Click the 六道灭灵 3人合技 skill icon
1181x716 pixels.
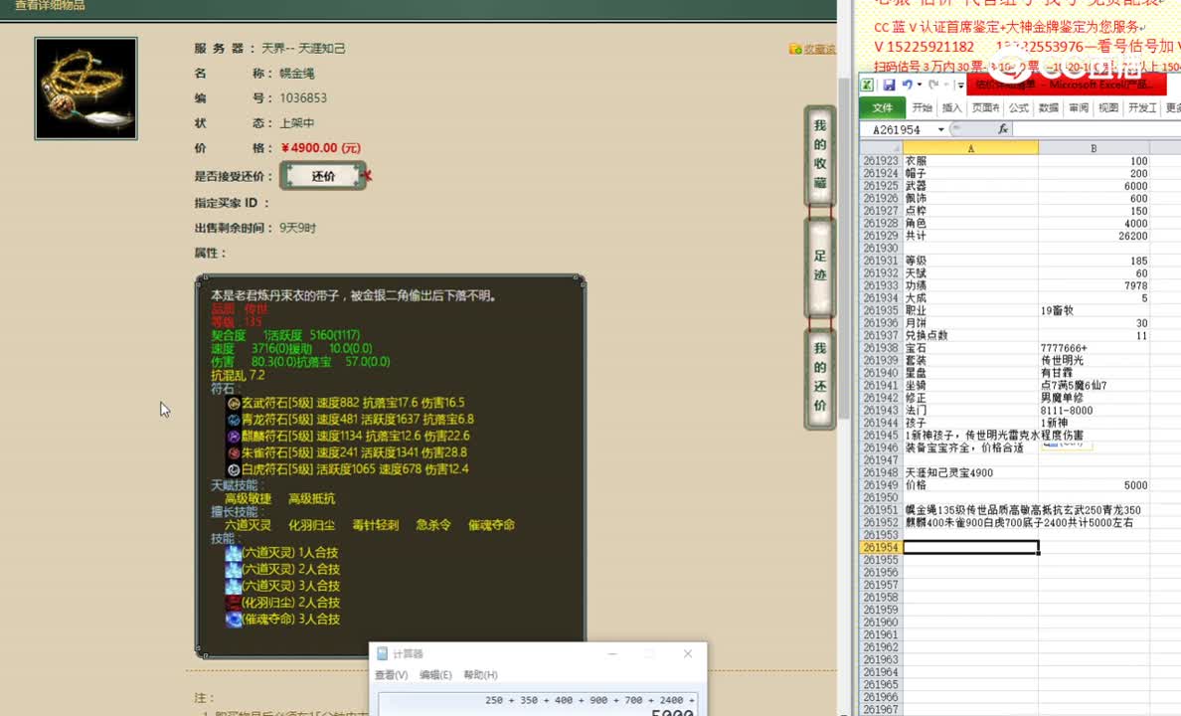pyautogui.click(x=234, y=586)
